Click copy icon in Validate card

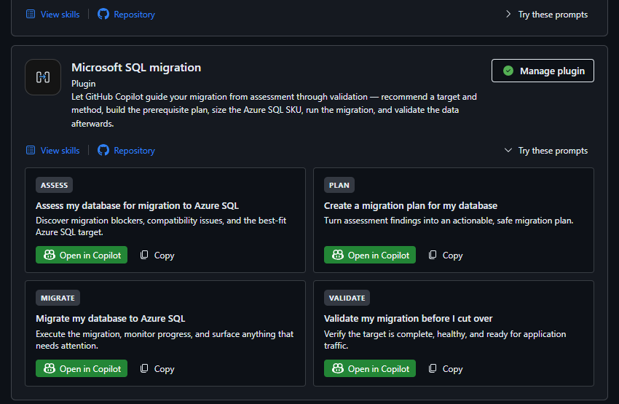tap(433, 368)
